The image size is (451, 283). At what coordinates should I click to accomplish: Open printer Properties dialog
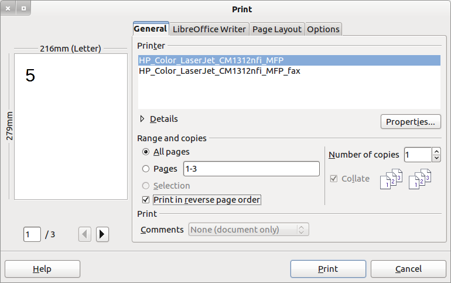(x=410, y=122)
